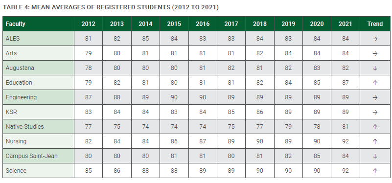Click the Campus Saint-Jean trend arrow
This screenshot has width=392, height=183.
pyautogui.click(x=375, y=156)
